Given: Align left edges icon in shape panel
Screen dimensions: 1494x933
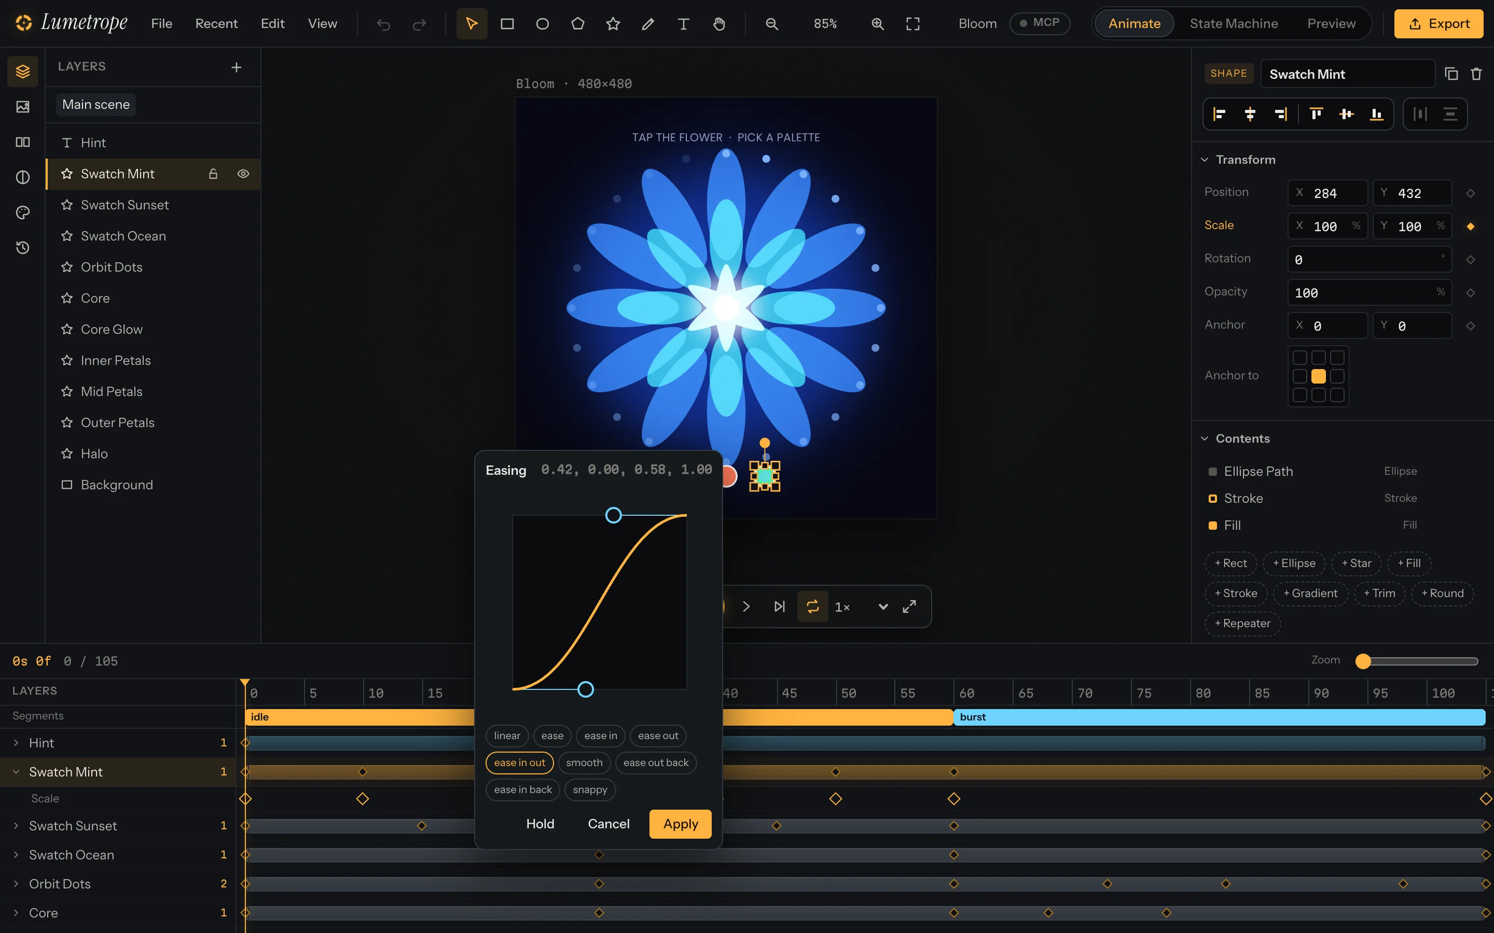Looking at the screenshot, I should [1219, 114].
